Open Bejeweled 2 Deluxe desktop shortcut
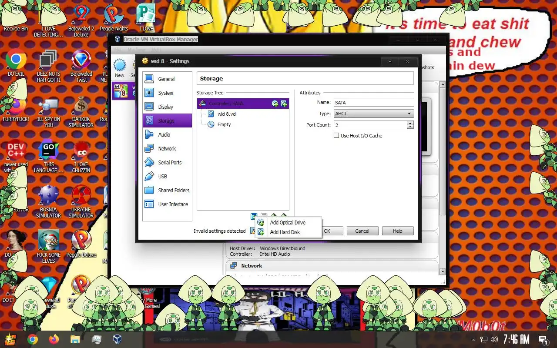Image resolution: width=557 pixels, height=348 pixels. [x=81, y=21]
